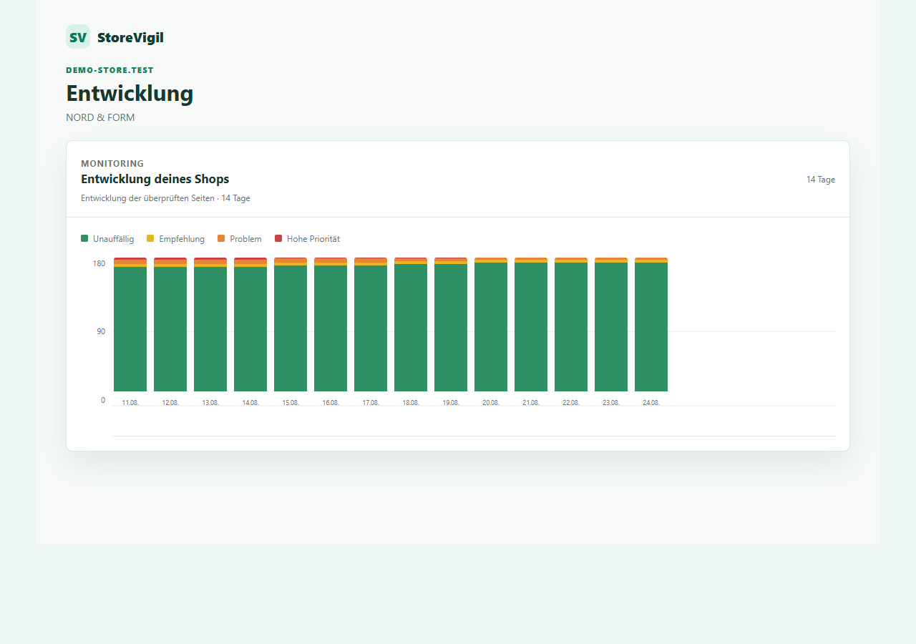This screenshot has height=644, width=916.
Task: Click the 14.08. date label
Action: pyautogui.click(x=250, y=403)
